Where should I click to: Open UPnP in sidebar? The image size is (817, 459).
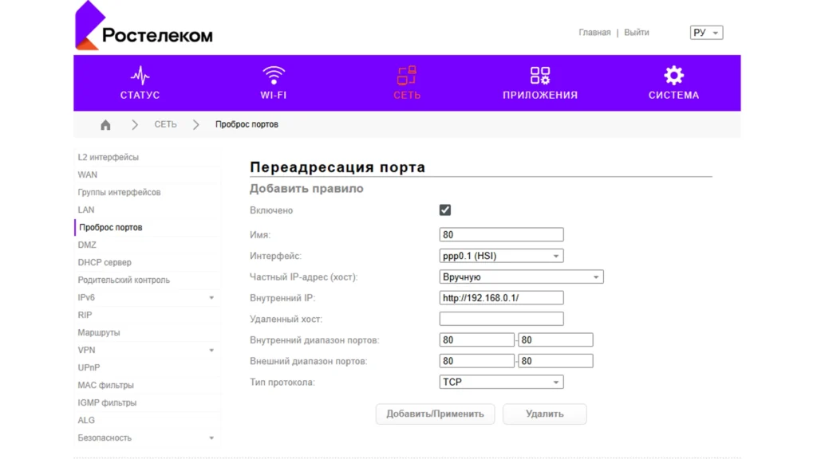coord(89,367)
